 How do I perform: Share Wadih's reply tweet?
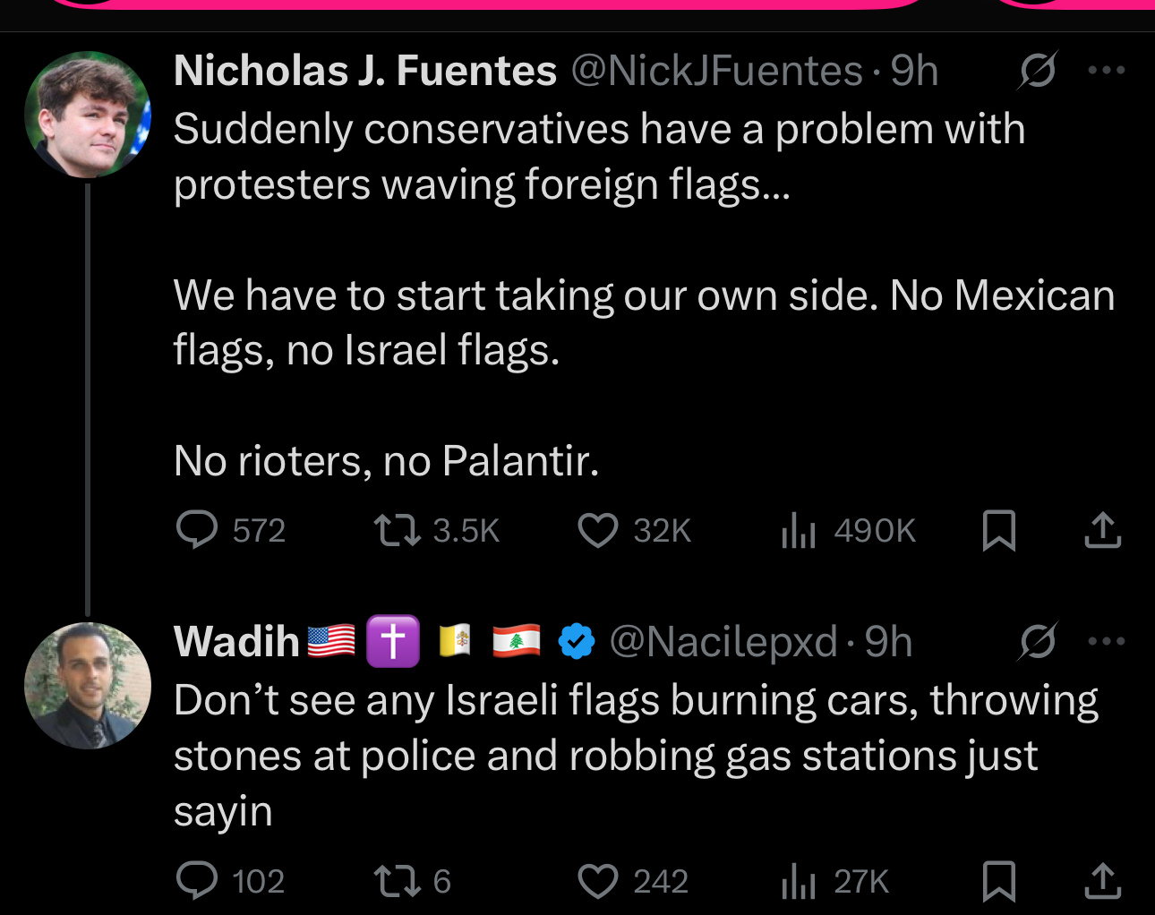(1103, 881)
